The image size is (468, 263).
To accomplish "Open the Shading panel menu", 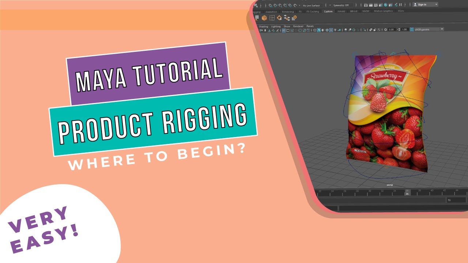I will click(263, 26).
